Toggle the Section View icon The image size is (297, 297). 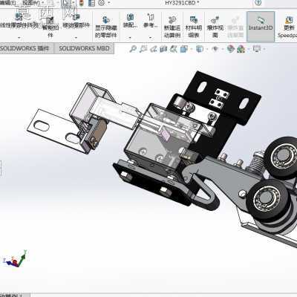[x=163, y=49]
